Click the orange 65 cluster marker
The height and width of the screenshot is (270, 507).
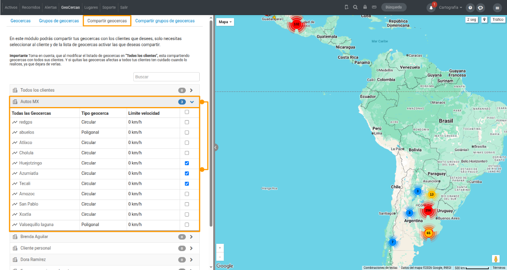[428, 233]
